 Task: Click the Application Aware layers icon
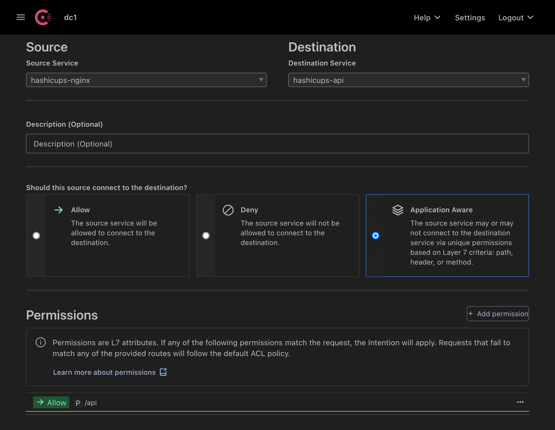point(397,209)
